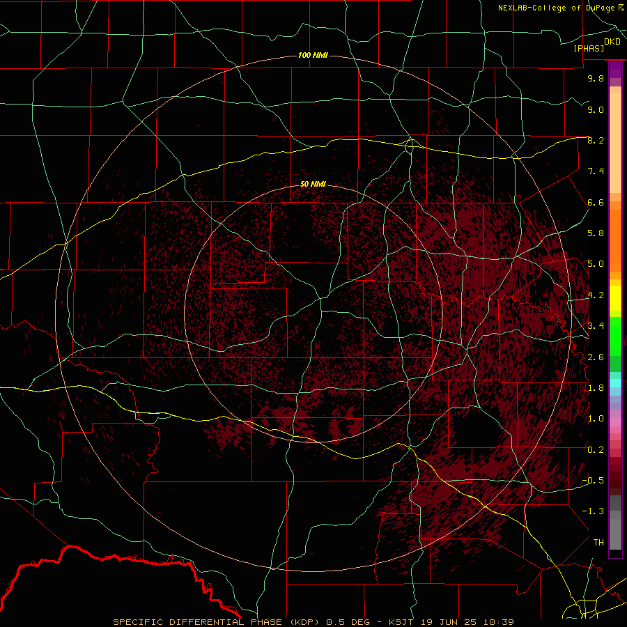Click the -0.5 scale value

click(x=593, y=481)
